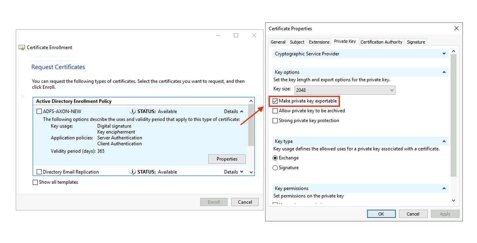Enable Strong private key protection
Viewport: 477px width, 243px height.
click(x=275, y=121)
